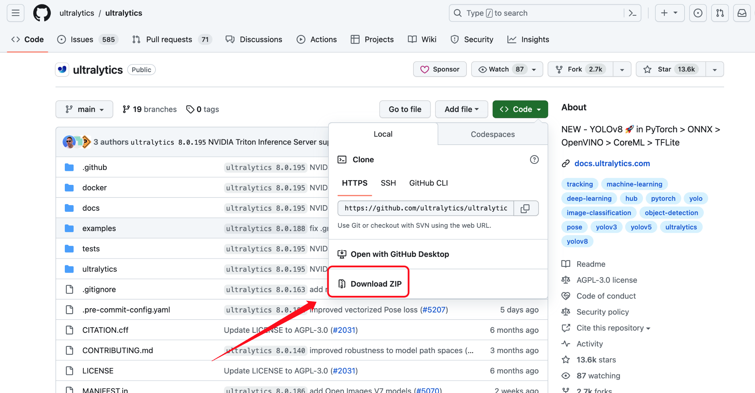Open the Wiki tab
The width and height of the screenshot is (755, 393).
point(422,39)
